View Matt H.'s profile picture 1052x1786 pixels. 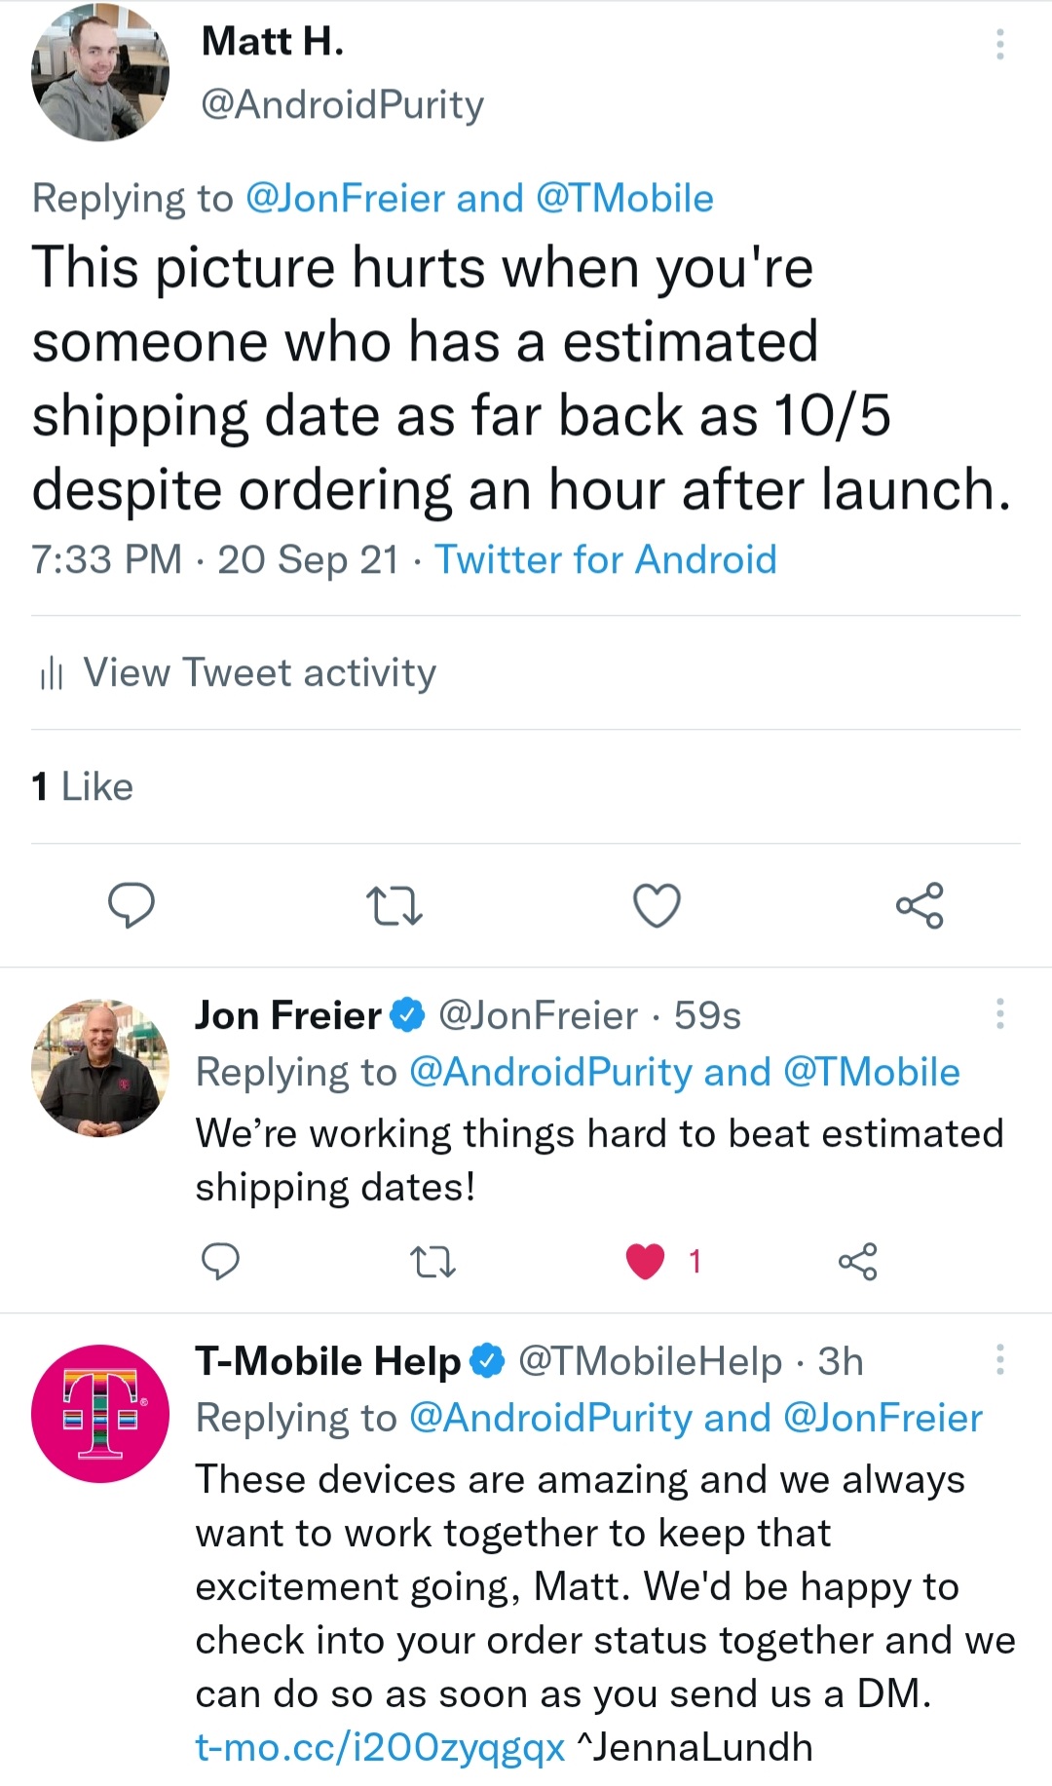(100, 73)
